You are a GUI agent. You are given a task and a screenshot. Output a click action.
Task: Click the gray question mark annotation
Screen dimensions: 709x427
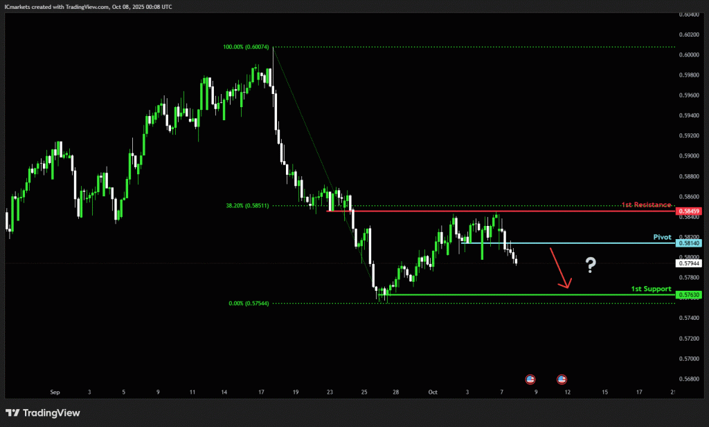[x=590, y=265]
